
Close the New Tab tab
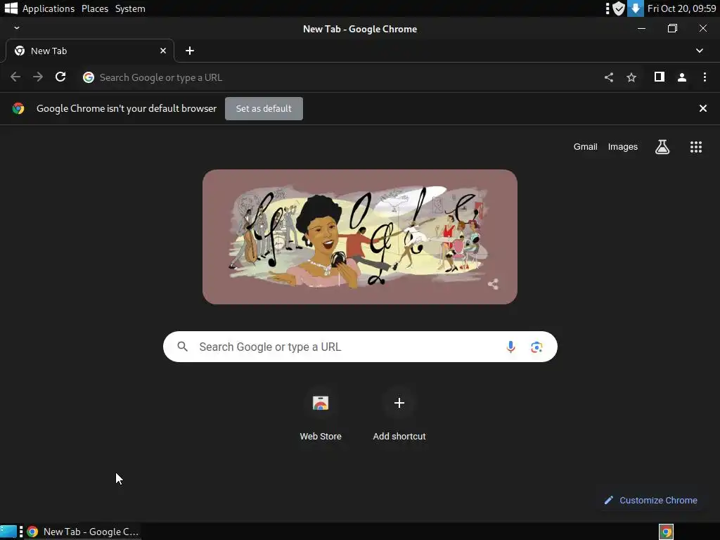pos(163,51)
